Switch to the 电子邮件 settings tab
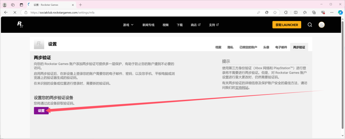This screenshot has height=139, width=345. coord(281,47)
